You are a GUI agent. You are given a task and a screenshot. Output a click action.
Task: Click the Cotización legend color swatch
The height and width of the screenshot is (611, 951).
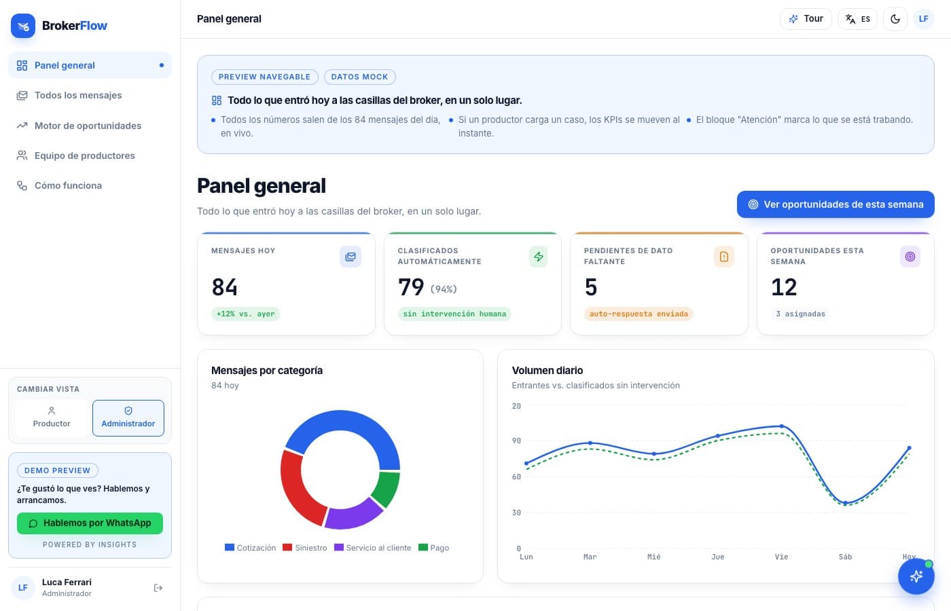coord(230,547)
